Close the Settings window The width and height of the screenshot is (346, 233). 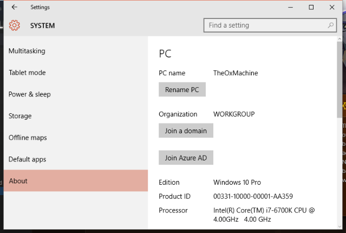coord(331,7)
